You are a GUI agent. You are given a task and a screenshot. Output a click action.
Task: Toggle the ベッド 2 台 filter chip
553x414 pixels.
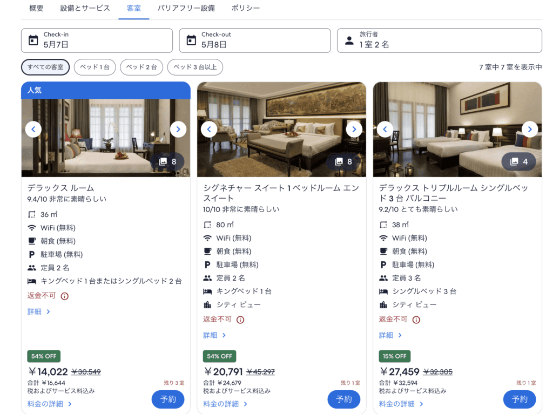(x=141, y=67)
